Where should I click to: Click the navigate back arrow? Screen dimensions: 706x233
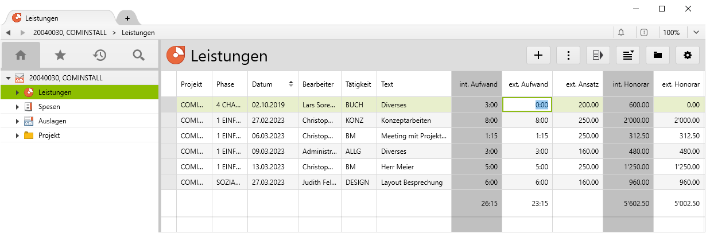tap(9, 33)
